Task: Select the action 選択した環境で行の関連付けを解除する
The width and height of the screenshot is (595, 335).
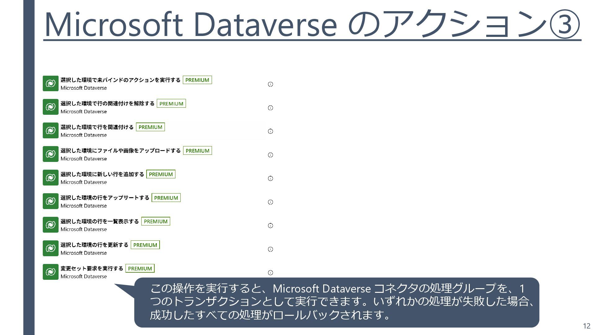Action: coord(107,104)
